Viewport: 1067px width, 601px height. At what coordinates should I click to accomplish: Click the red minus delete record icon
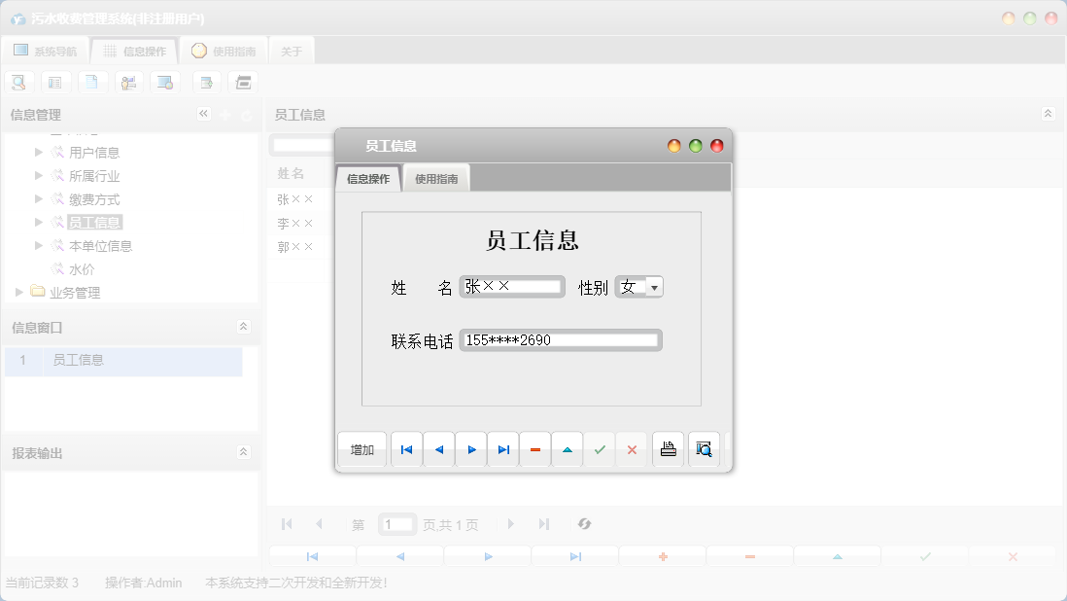click(535, 449)
